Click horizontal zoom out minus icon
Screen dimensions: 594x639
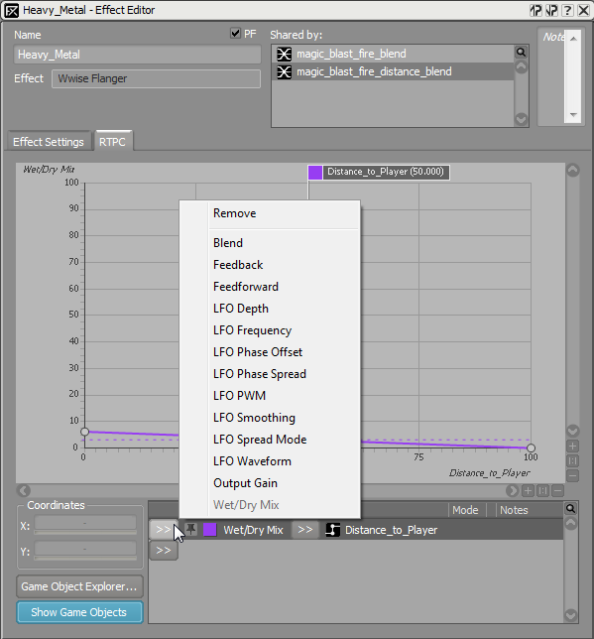pos(558,490)
